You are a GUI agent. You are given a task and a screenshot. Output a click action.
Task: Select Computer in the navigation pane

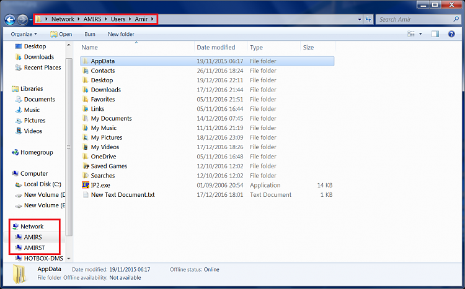[34, 173]
